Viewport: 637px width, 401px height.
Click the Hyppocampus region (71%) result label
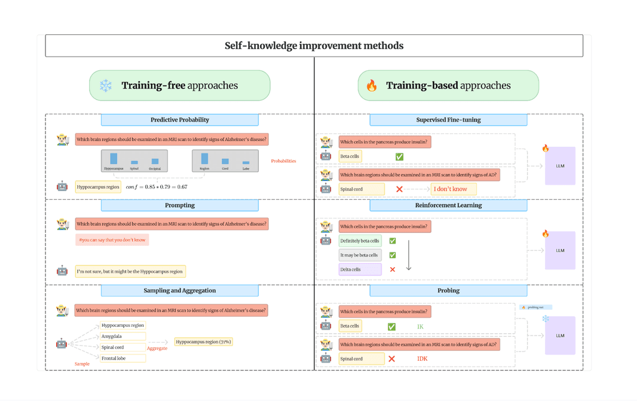203,341
